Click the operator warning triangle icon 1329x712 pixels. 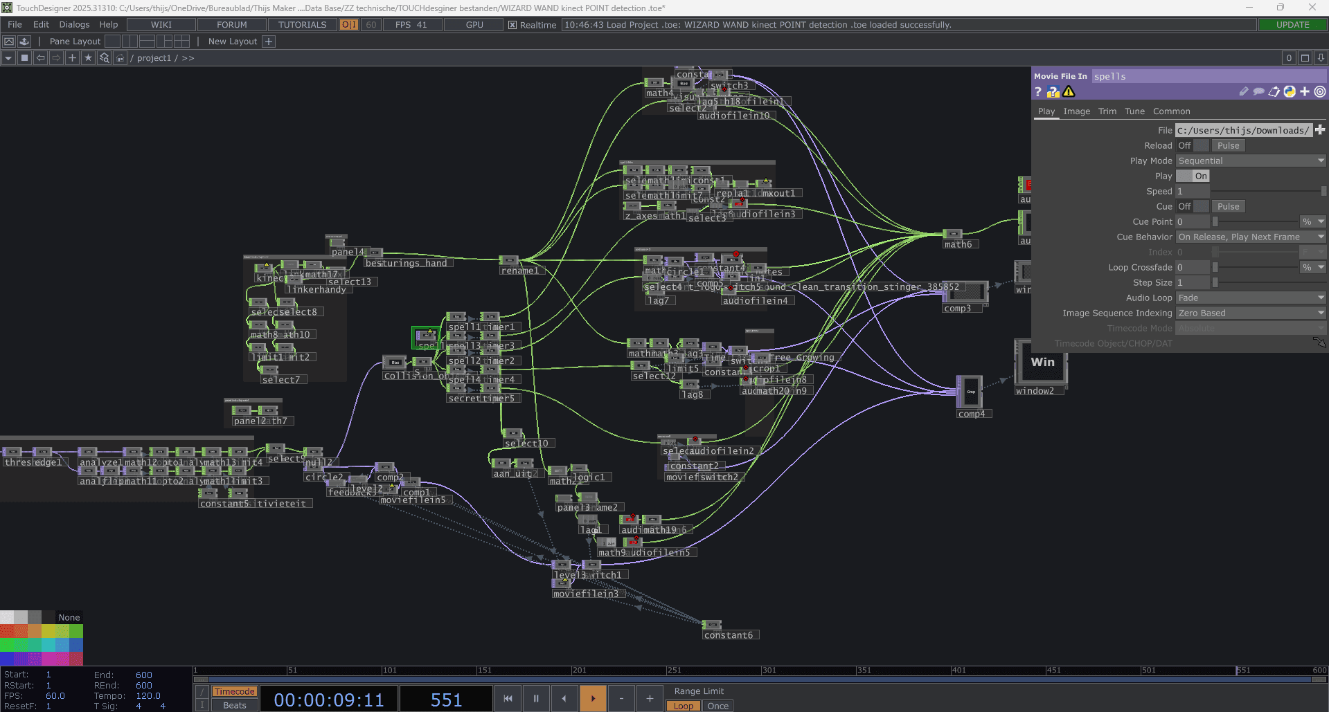click(x=1069, y=92)
